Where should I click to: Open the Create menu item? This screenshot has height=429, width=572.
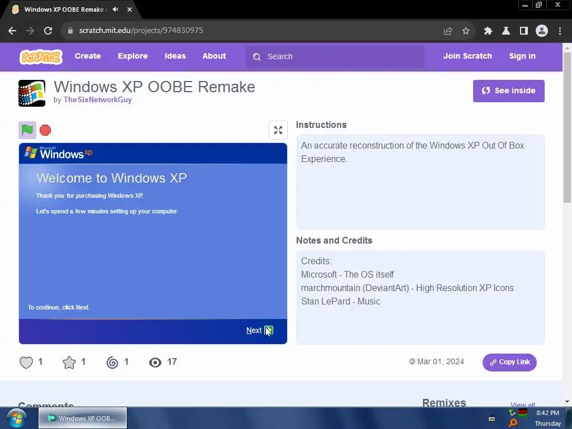[x=88, y=56]
